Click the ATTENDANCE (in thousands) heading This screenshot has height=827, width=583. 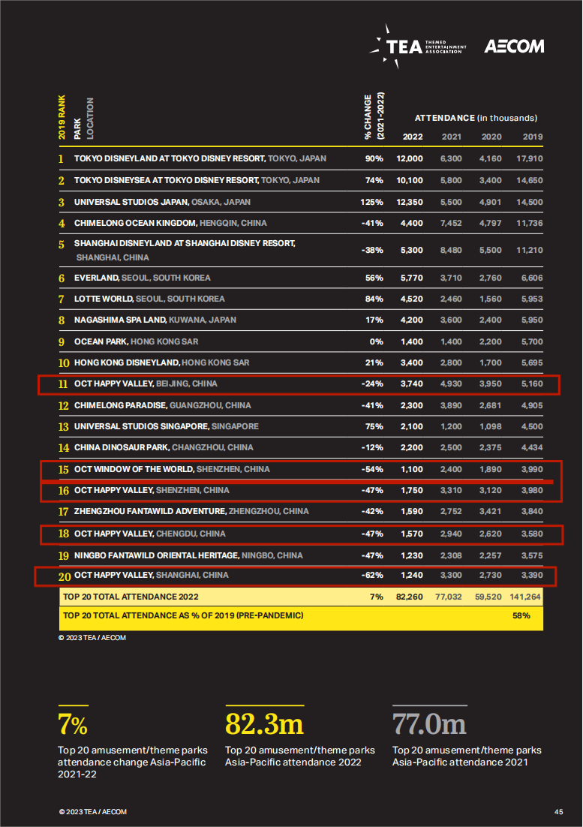pyautogui.click(x=476, y=118)
